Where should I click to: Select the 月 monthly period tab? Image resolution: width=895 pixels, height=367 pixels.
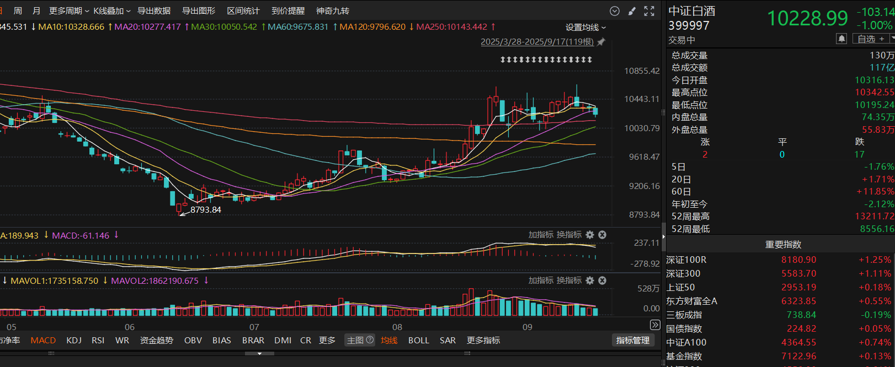36,11
